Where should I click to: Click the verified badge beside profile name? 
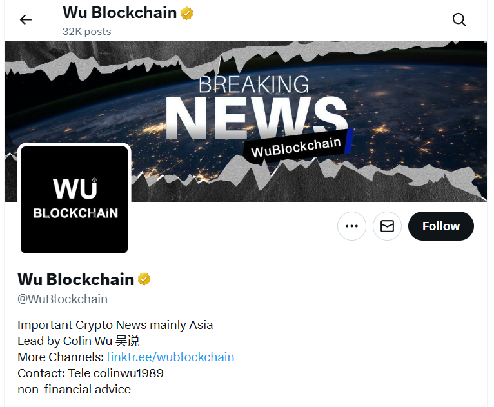click(x=144, y=279)
